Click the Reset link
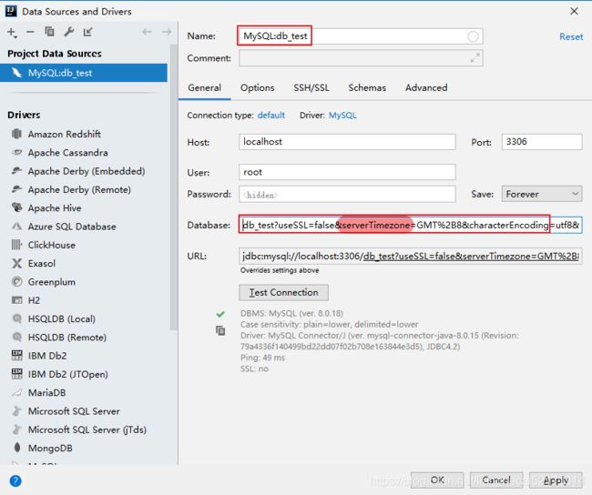Image resolution: width=592 pixels, height=495 pixels. click(x=571, y=37)
